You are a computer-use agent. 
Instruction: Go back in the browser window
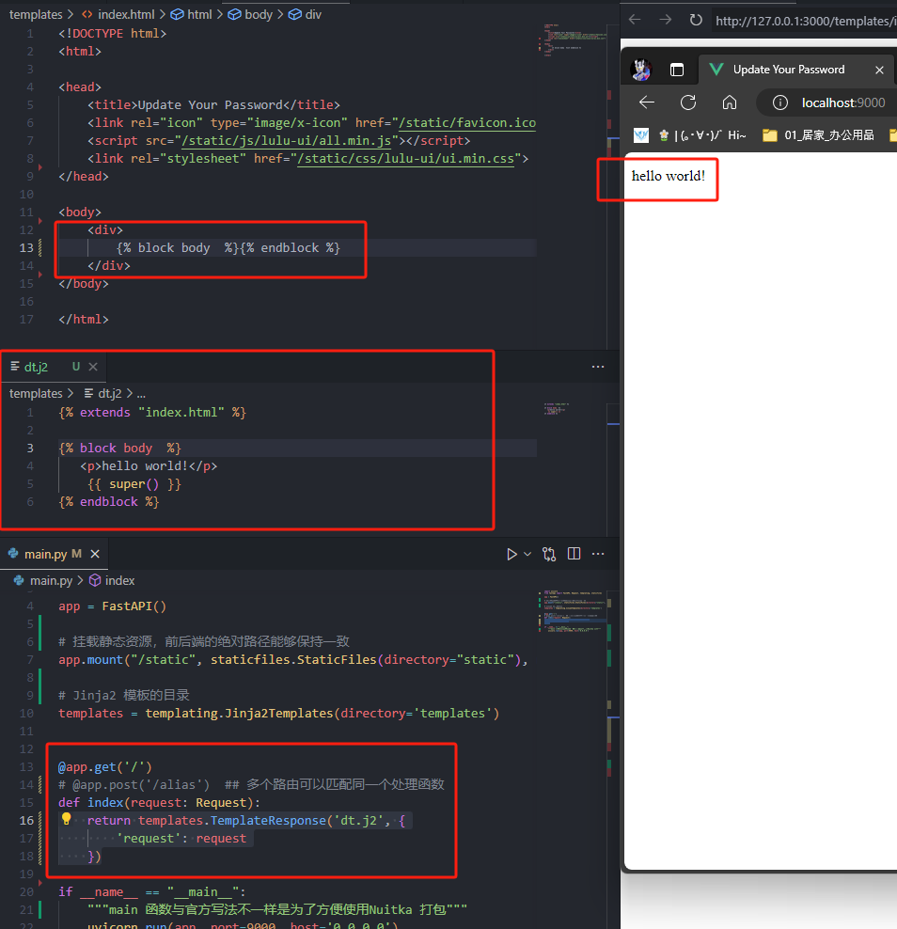pos(647,102)
